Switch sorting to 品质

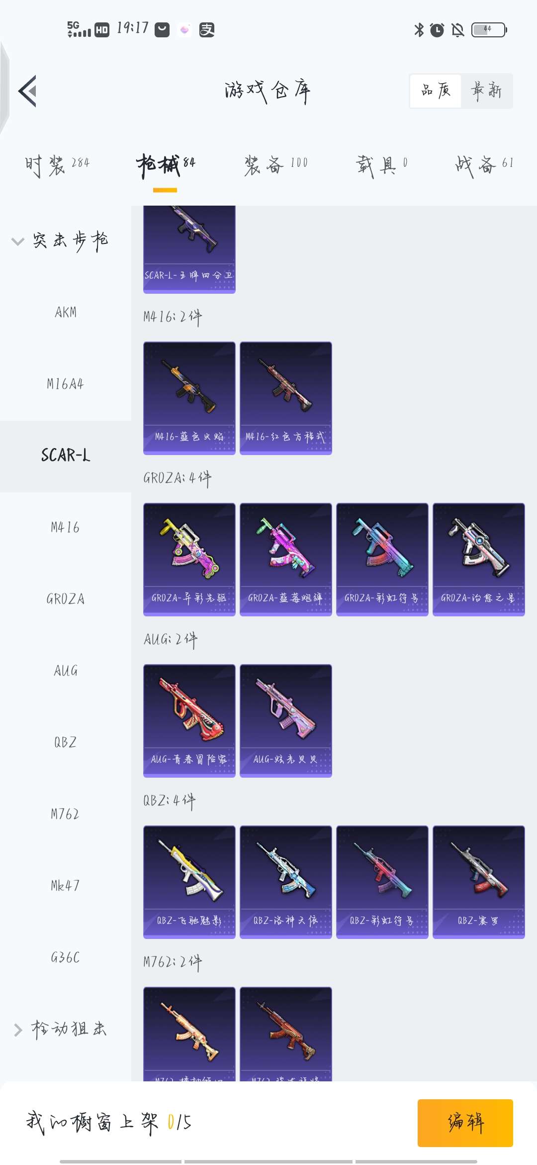tap(436, 91)
